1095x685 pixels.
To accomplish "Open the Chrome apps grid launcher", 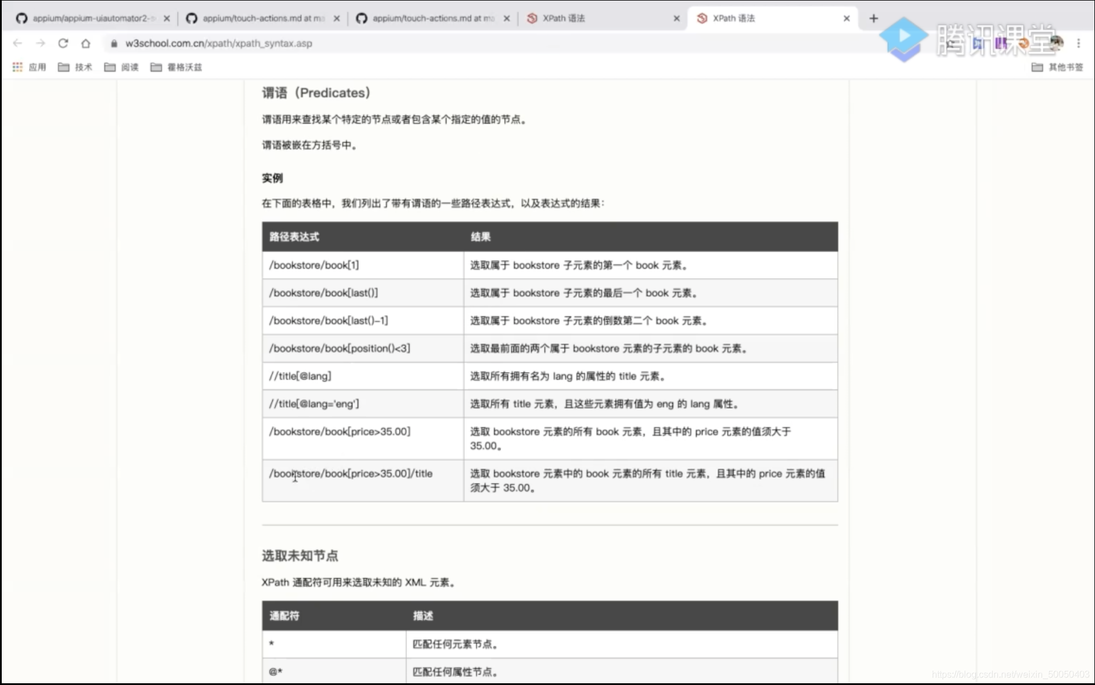I will [17, 67].
